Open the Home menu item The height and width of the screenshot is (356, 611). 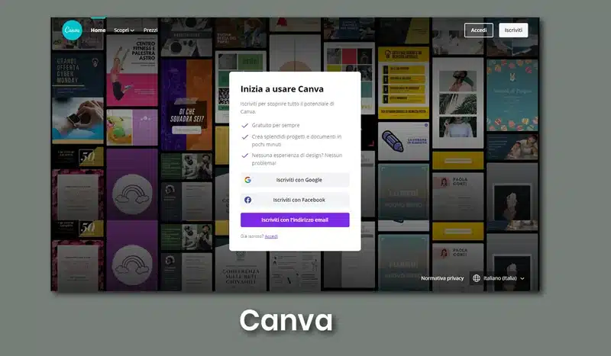[x=98, y=30]
